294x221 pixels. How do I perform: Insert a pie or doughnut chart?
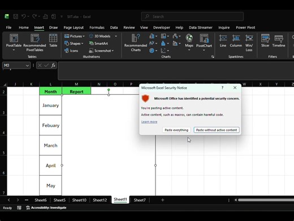click(153, 50)
